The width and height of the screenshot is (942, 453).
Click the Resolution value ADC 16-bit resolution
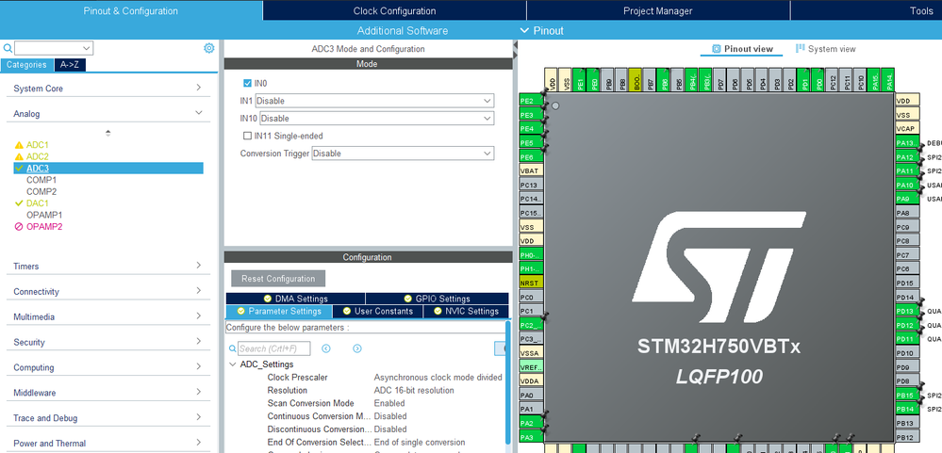414,391
